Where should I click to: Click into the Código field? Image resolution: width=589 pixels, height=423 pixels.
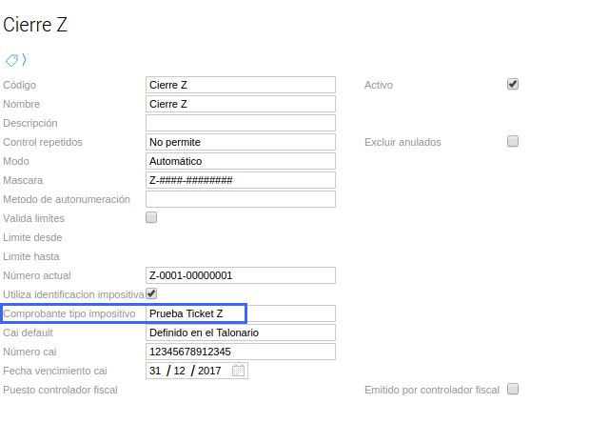(x=240, y=85)
